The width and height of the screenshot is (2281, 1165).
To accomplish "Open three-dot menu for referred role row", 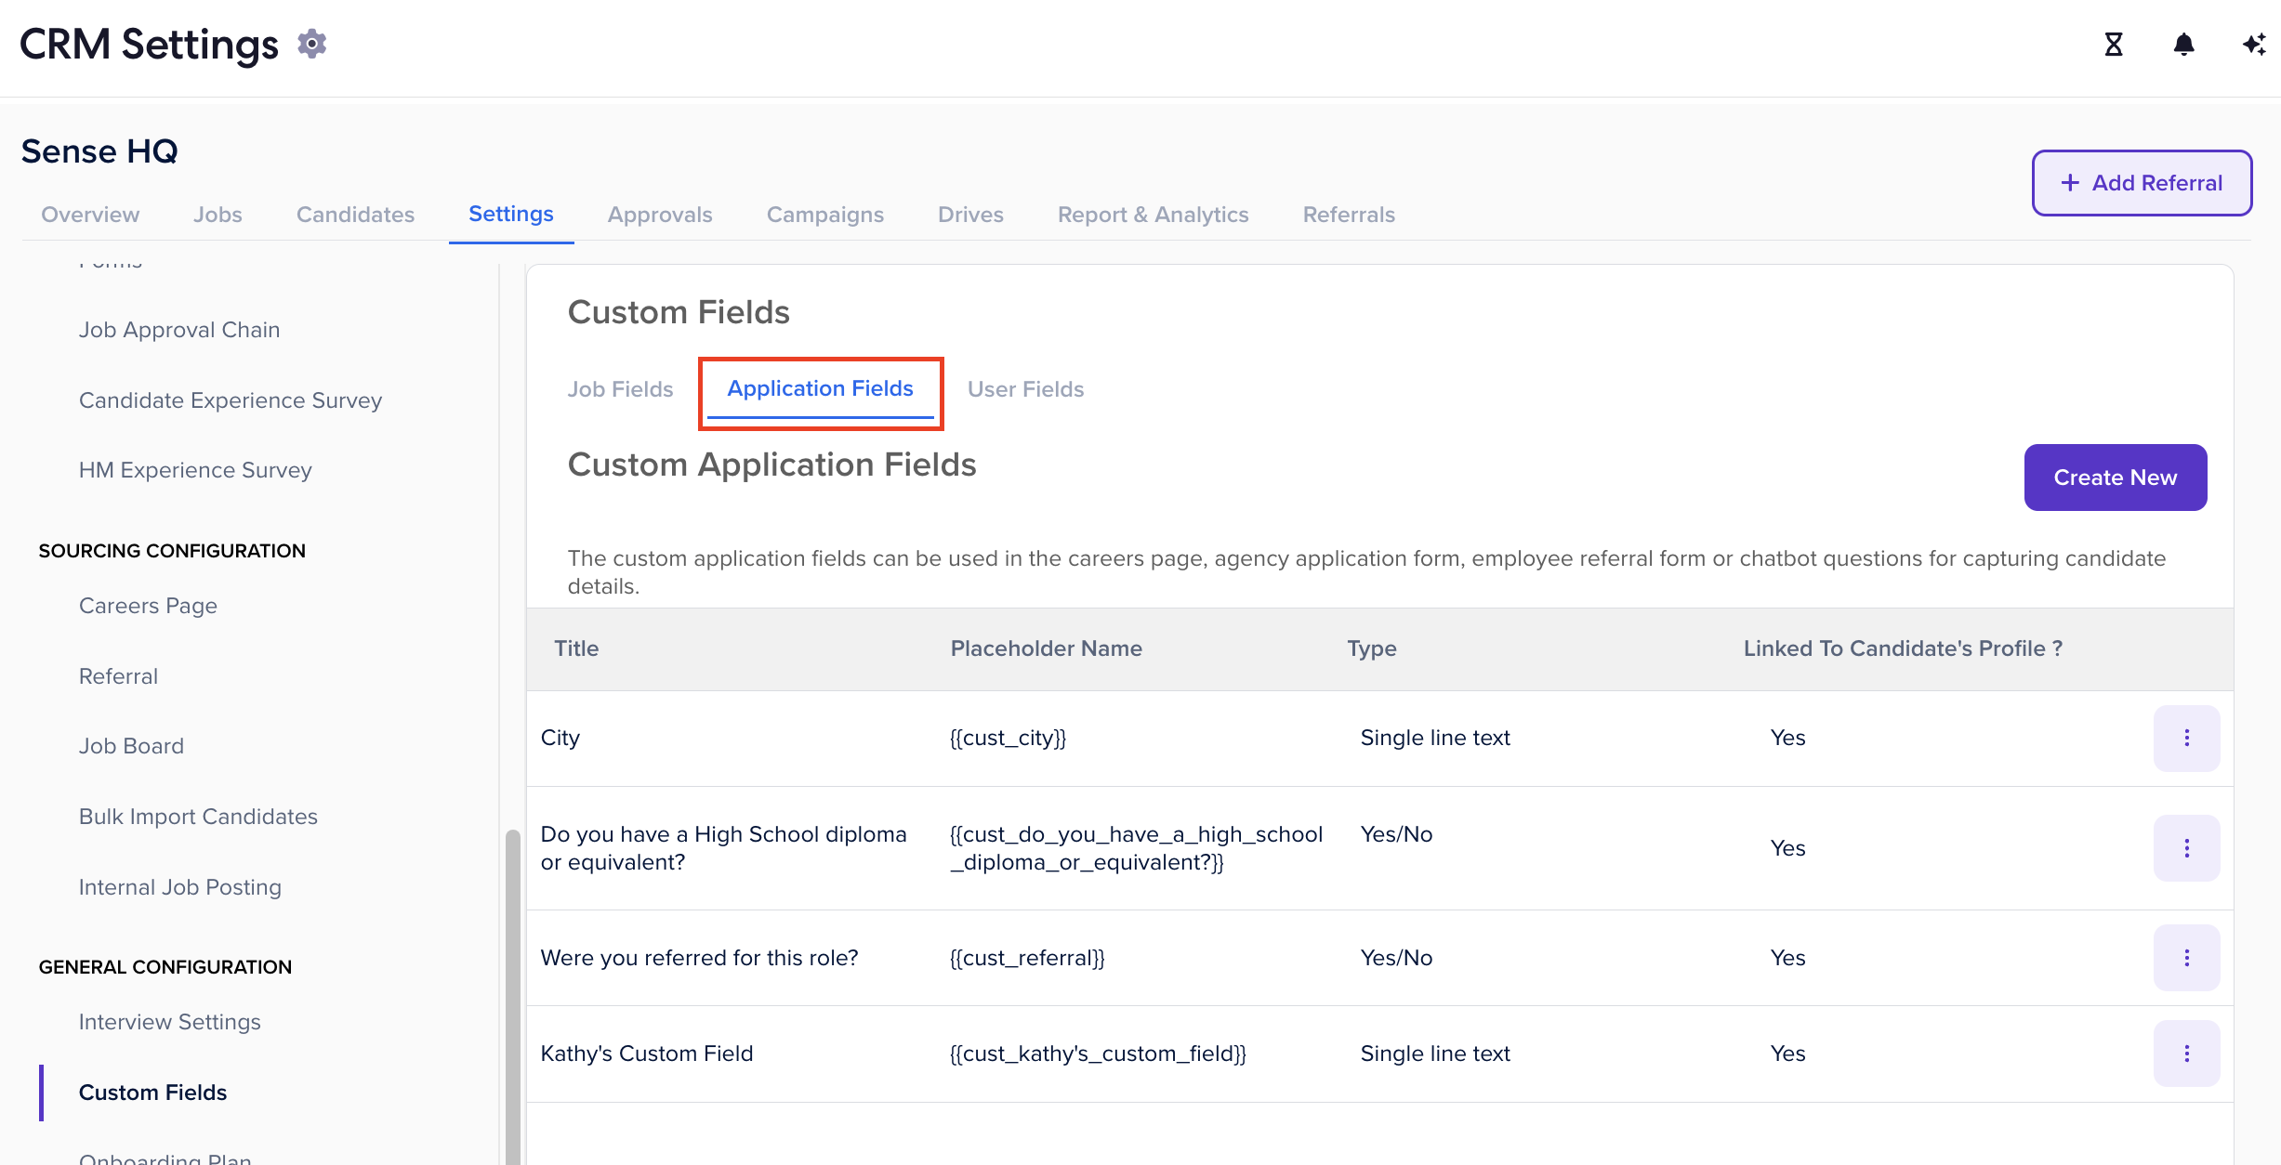I will click(x=2186, y=958).
